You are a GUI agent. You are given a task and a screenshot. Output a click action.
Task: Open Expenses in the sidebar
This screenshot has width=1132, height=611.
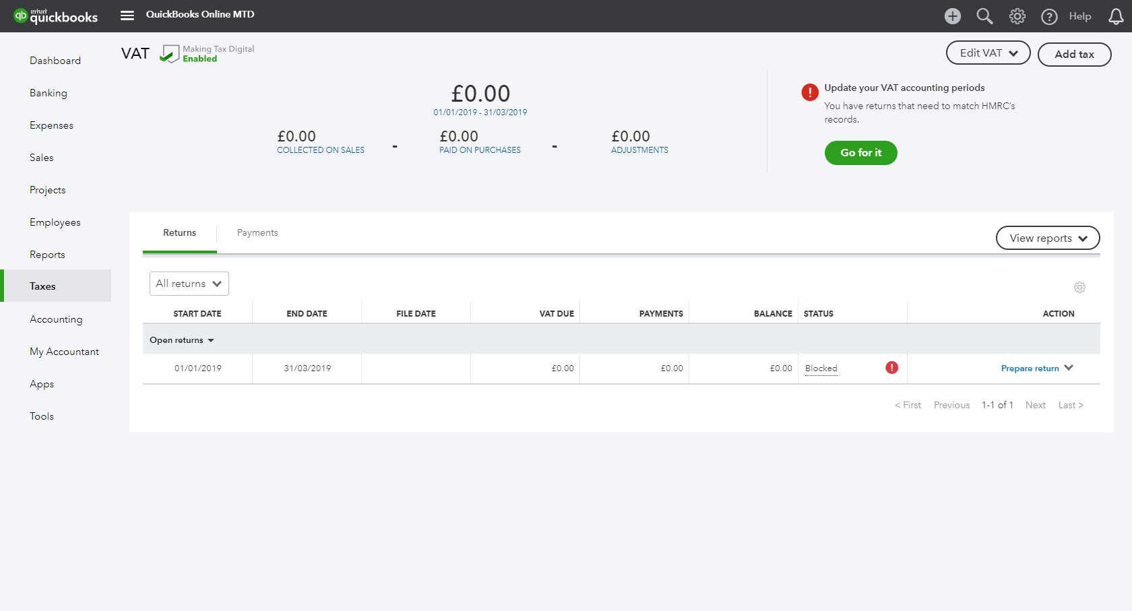[52, 125]
